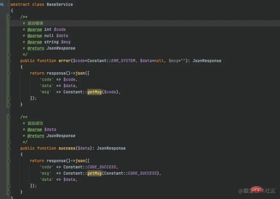Click JsonResponse return type of success function

[x=111, y=148]
